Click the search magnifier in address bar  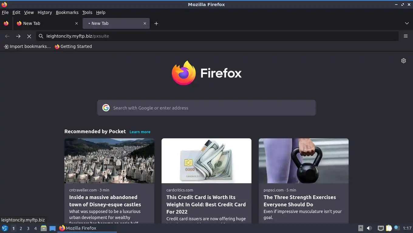(41, 36)
